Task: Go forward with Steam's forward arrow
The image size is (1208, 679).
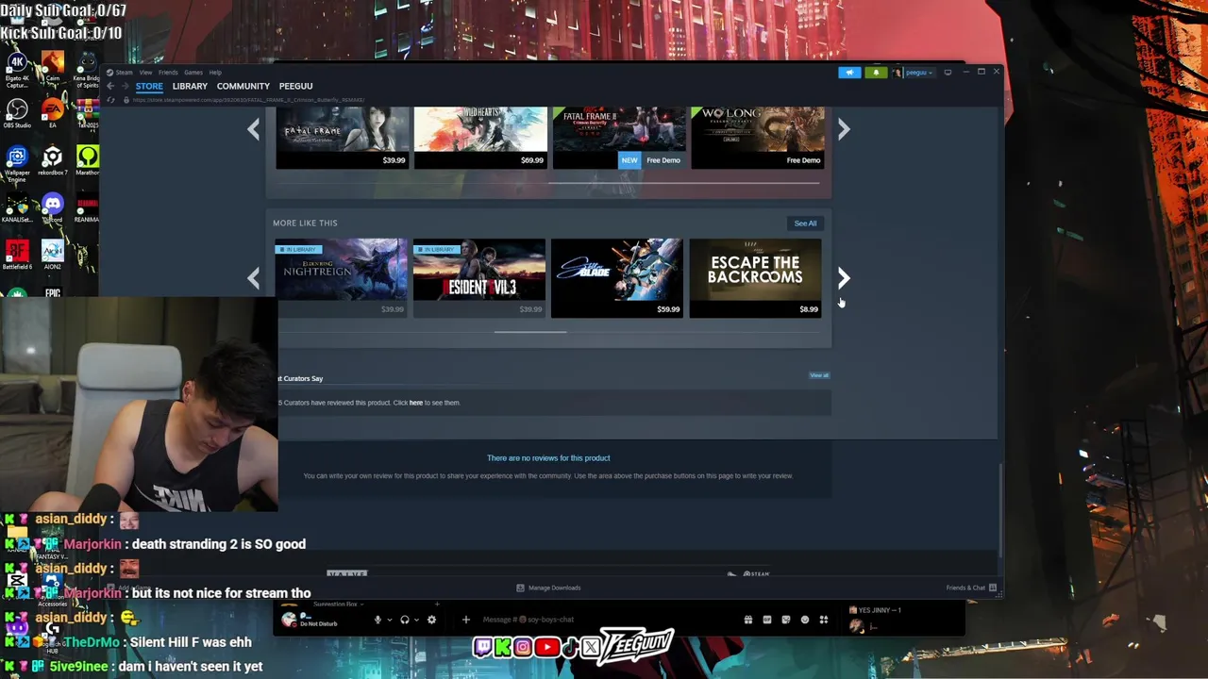Action: tap(126, 86)
